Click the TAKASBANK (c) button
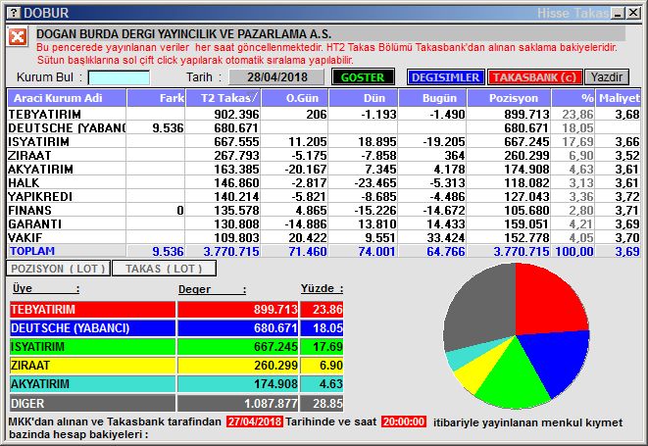 pos(534,77)
